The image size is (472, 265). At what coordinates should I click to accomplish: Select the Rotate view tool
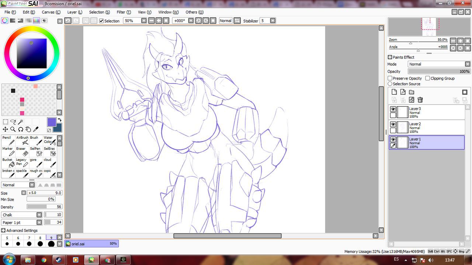coord(21,129)
